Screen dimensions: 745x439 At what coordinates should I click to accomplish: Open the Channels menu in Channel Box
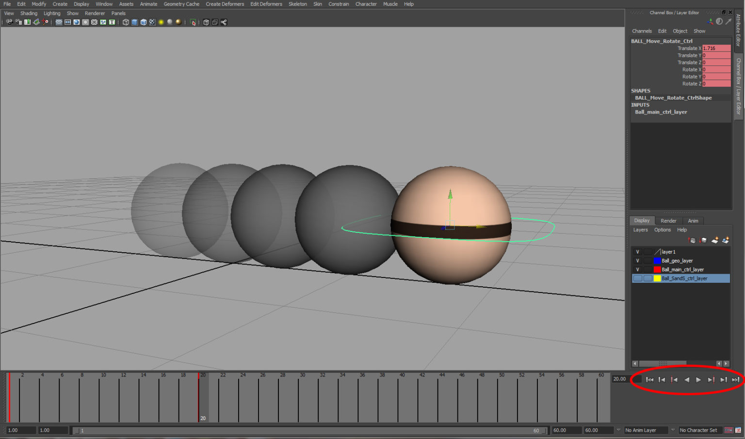point(642,31)
